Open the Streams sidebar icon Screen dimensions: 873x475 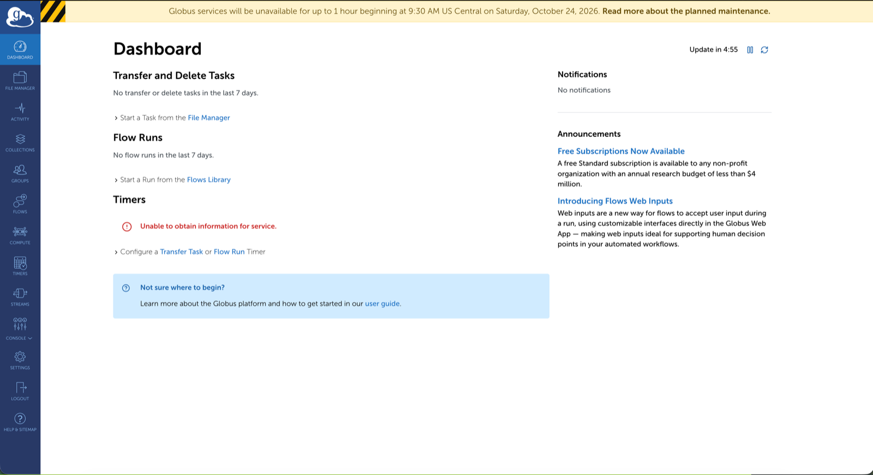[20, 297]
